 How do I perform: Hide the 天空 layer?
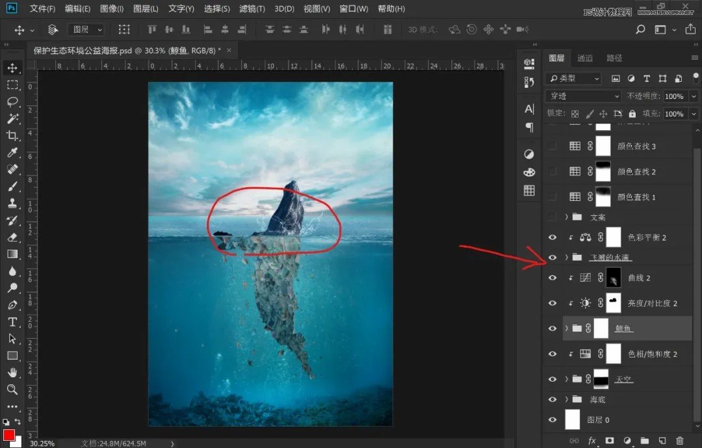click(553, 379)
